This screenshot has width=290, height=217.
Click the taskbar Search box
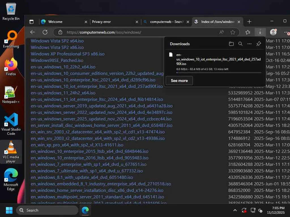(47, 210)
